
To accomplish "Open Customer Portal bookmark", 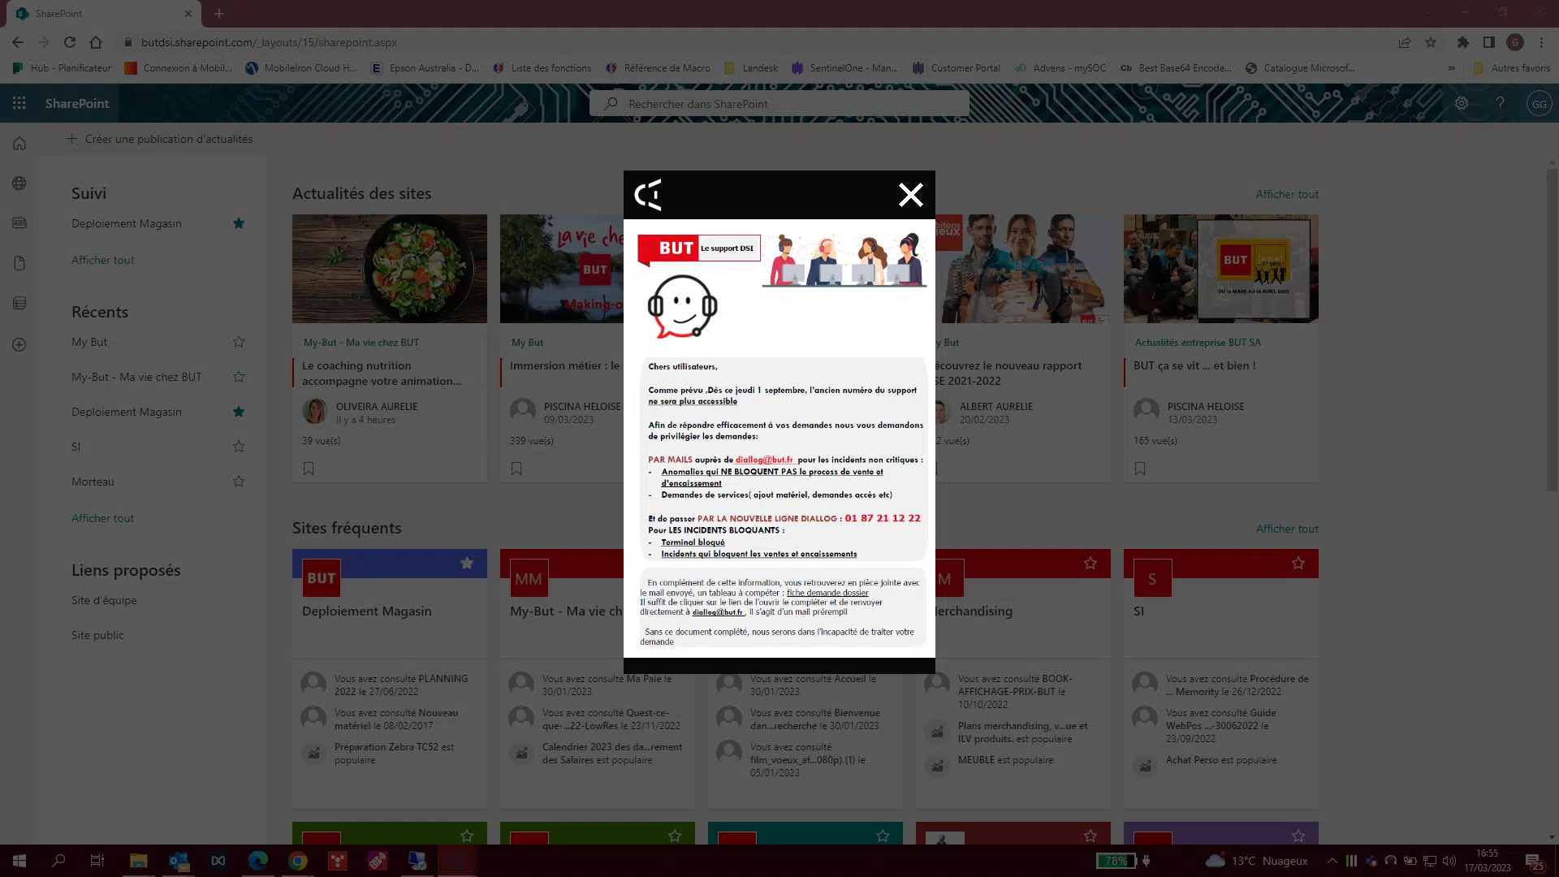I will [x=957, y=68].
